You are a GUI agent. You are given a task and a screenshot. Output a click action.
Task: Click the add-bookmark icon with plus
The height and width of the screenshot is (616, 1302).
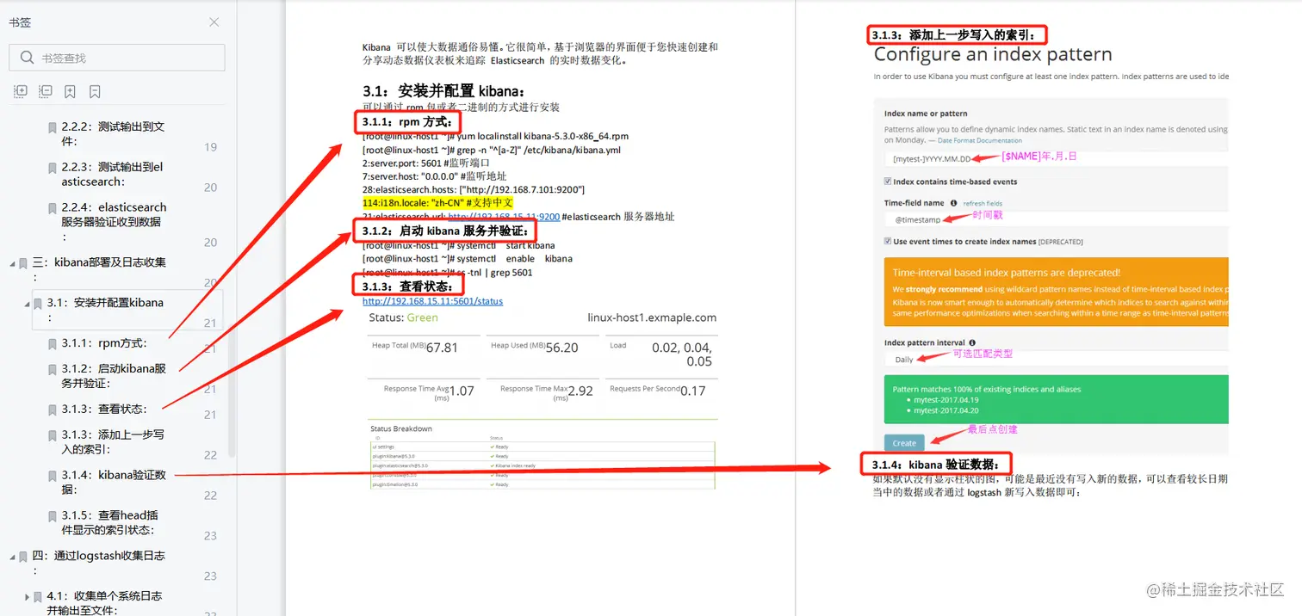71,91
